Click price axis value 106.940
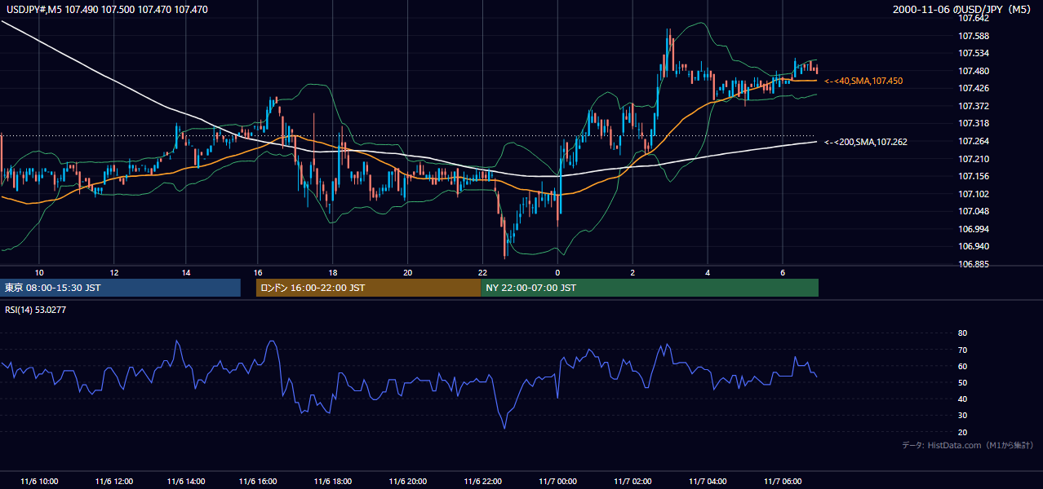This screenshot has height=489, width=1043. tap(973, 246)
